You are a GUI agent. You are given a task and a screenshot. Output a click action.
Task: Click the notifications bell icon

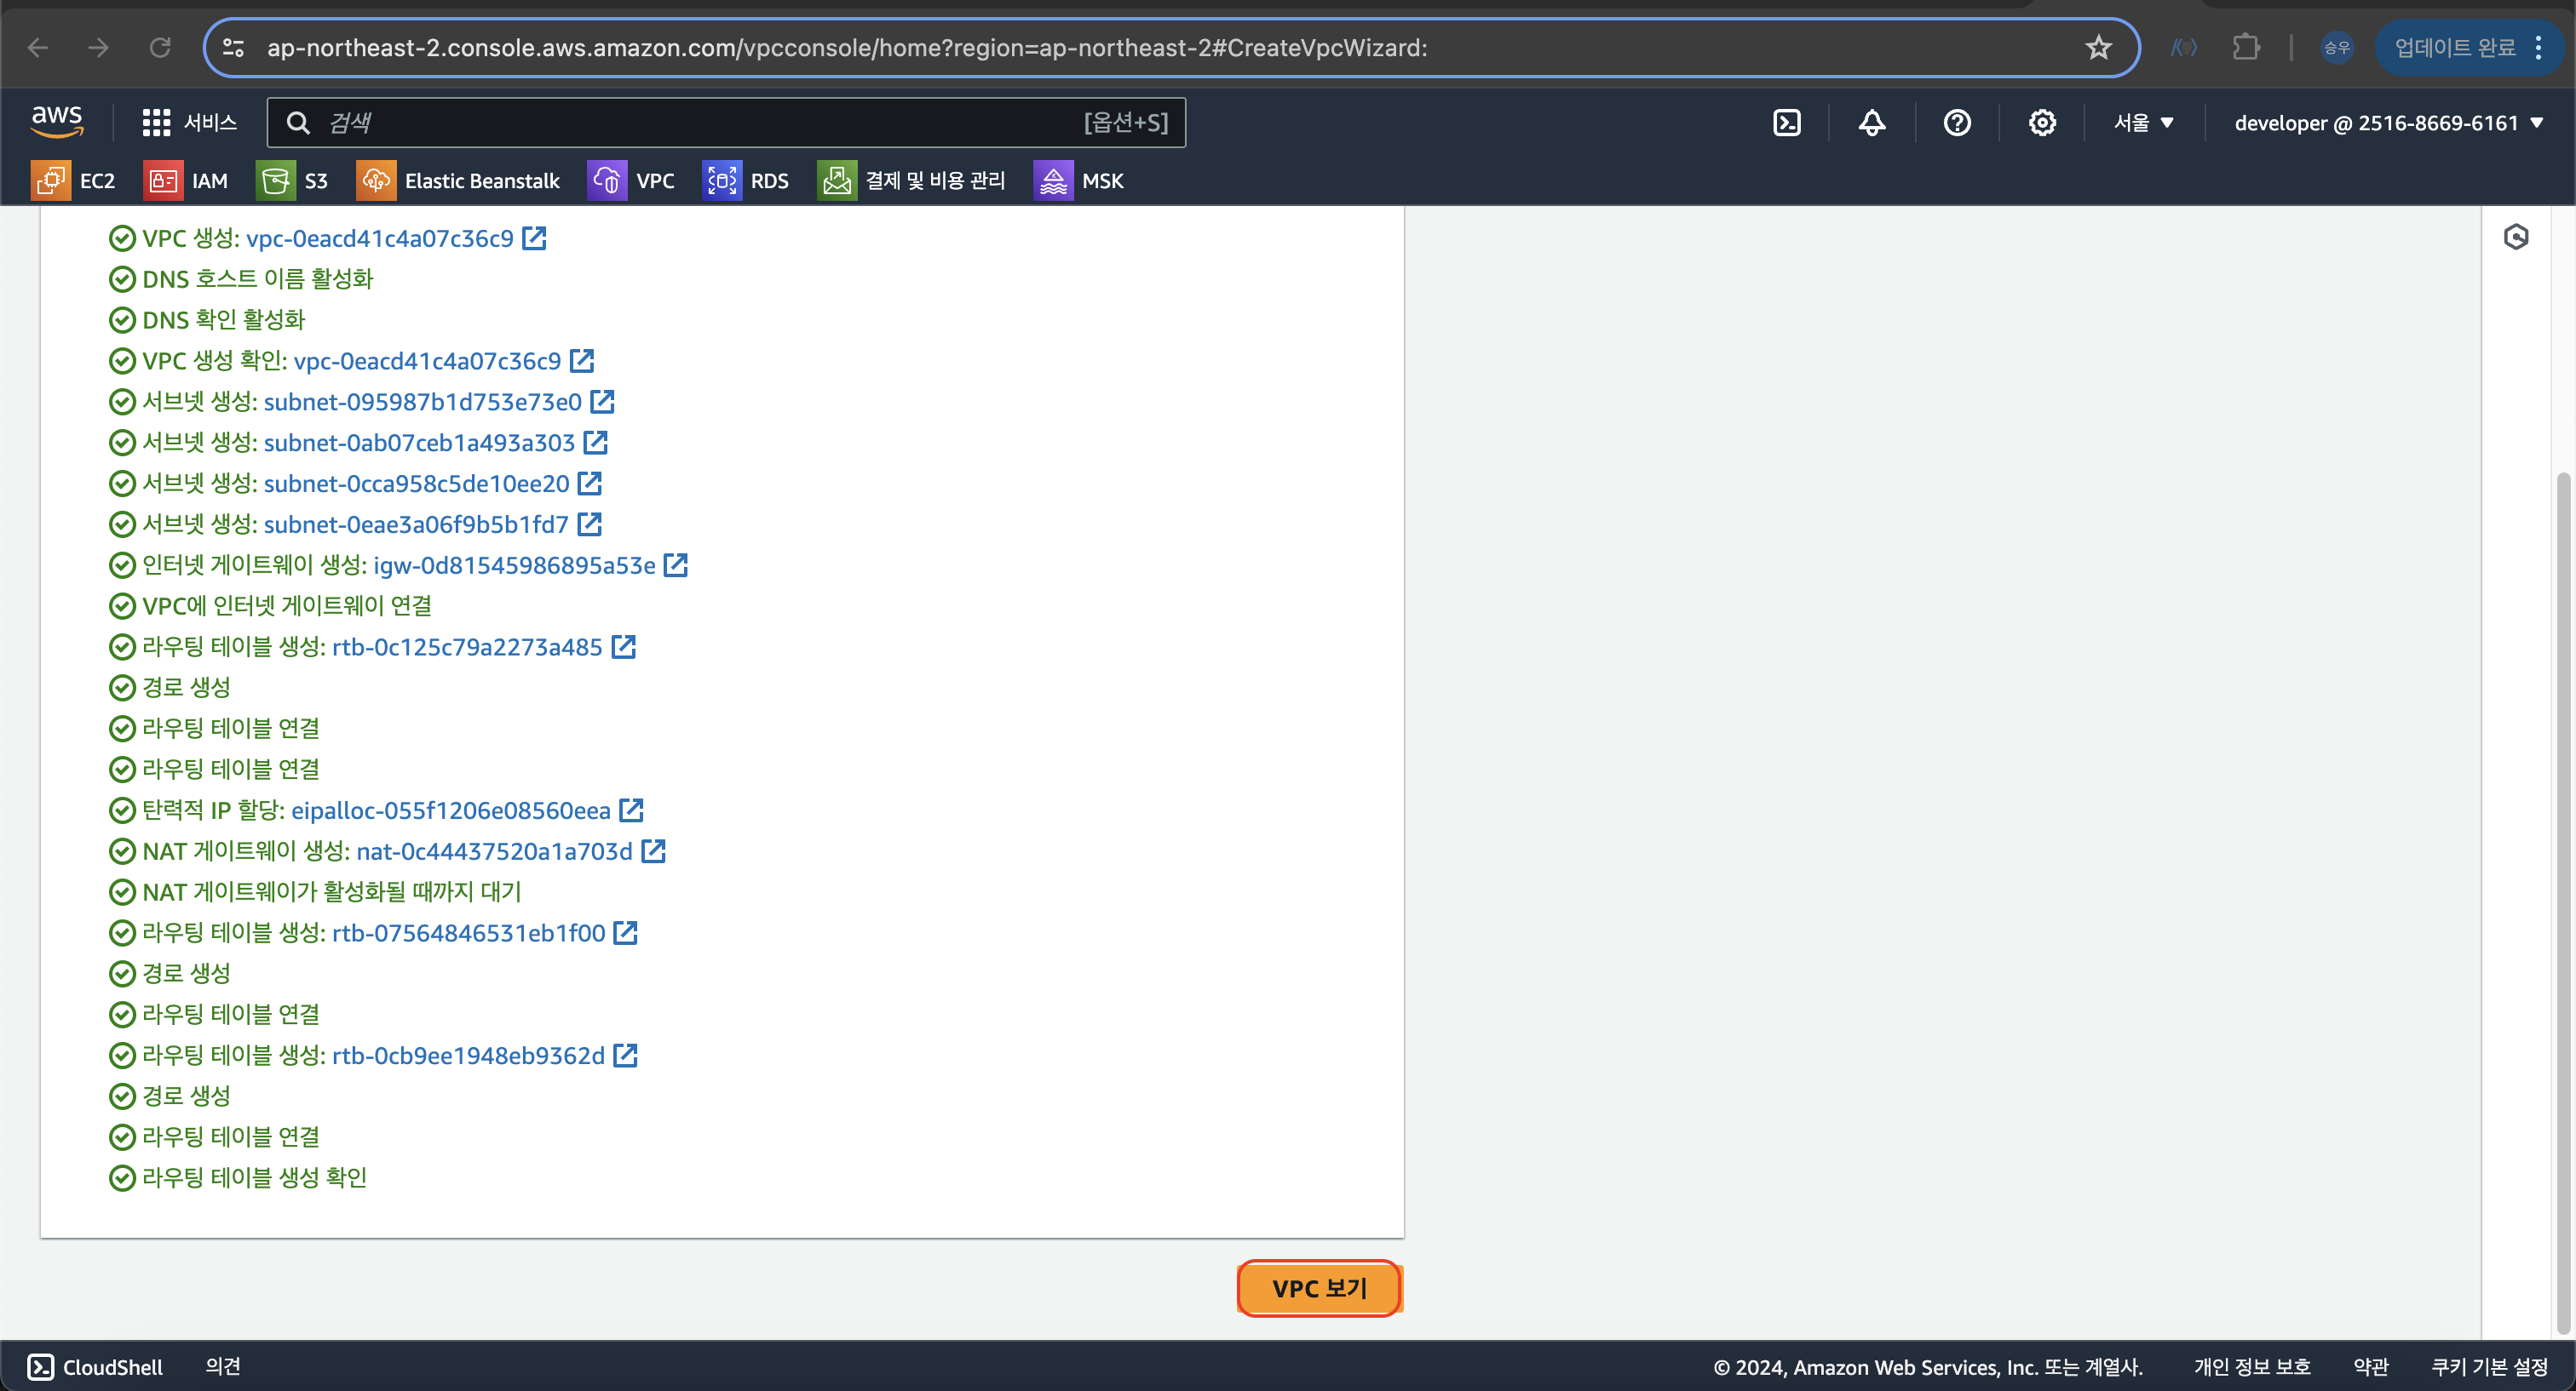click(1871, 123)
